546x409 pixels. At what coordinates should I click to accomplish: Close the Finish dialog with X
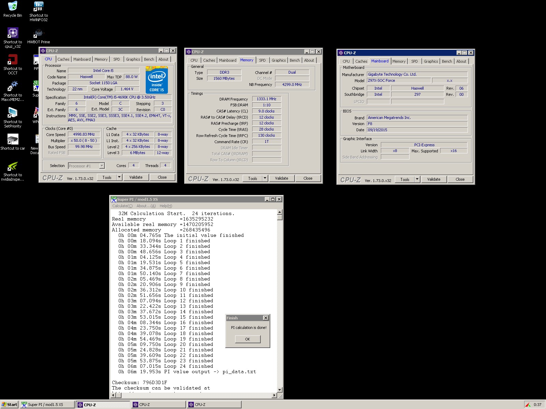(265, 318)
